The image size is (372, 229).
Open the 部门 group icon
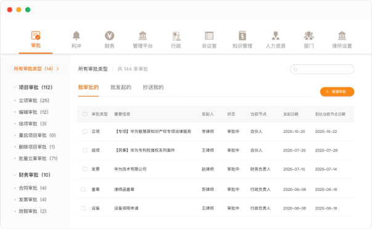click(309, 36)
